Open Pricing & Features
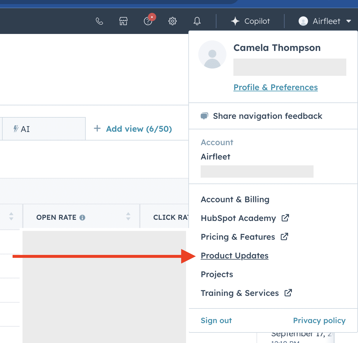This screenshot has width=358, height=343. pos(238,237)
